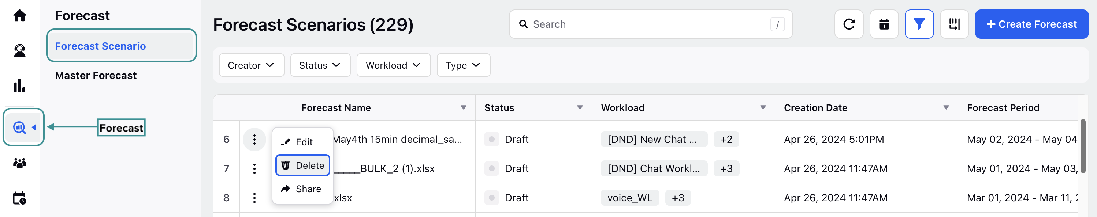Select Master Forecast in the side panel
The image size is (1097, 217).
(96, 75)
